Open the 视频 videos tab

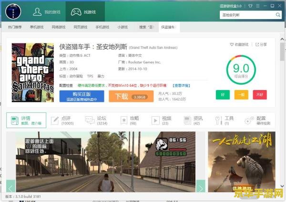click(x=162, y=121)
